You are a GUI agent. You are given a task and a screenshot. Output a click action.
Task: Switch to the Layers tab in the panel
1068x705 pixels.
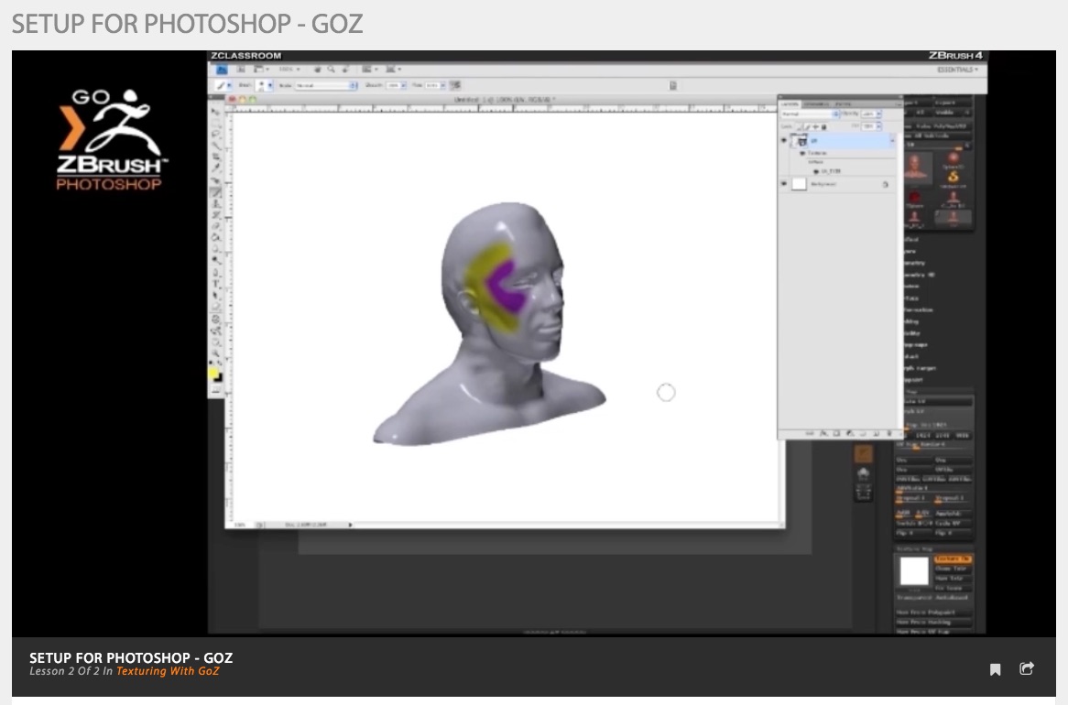point(790,103)
